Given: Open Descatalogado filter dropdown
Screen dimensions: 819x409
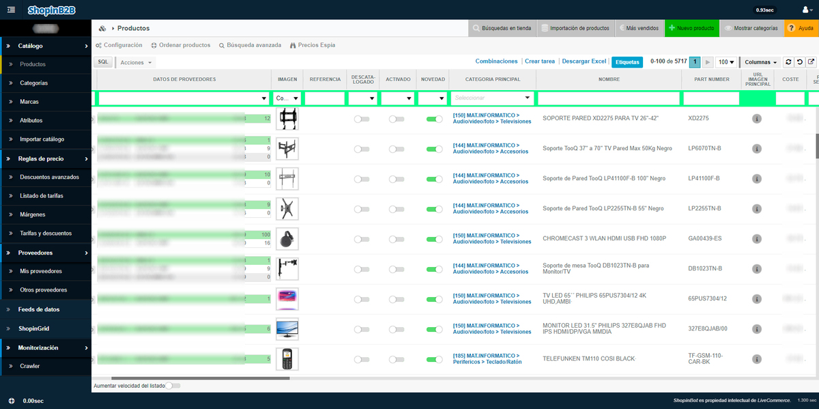Looking at the screenshot, I should tap(362, 98).
